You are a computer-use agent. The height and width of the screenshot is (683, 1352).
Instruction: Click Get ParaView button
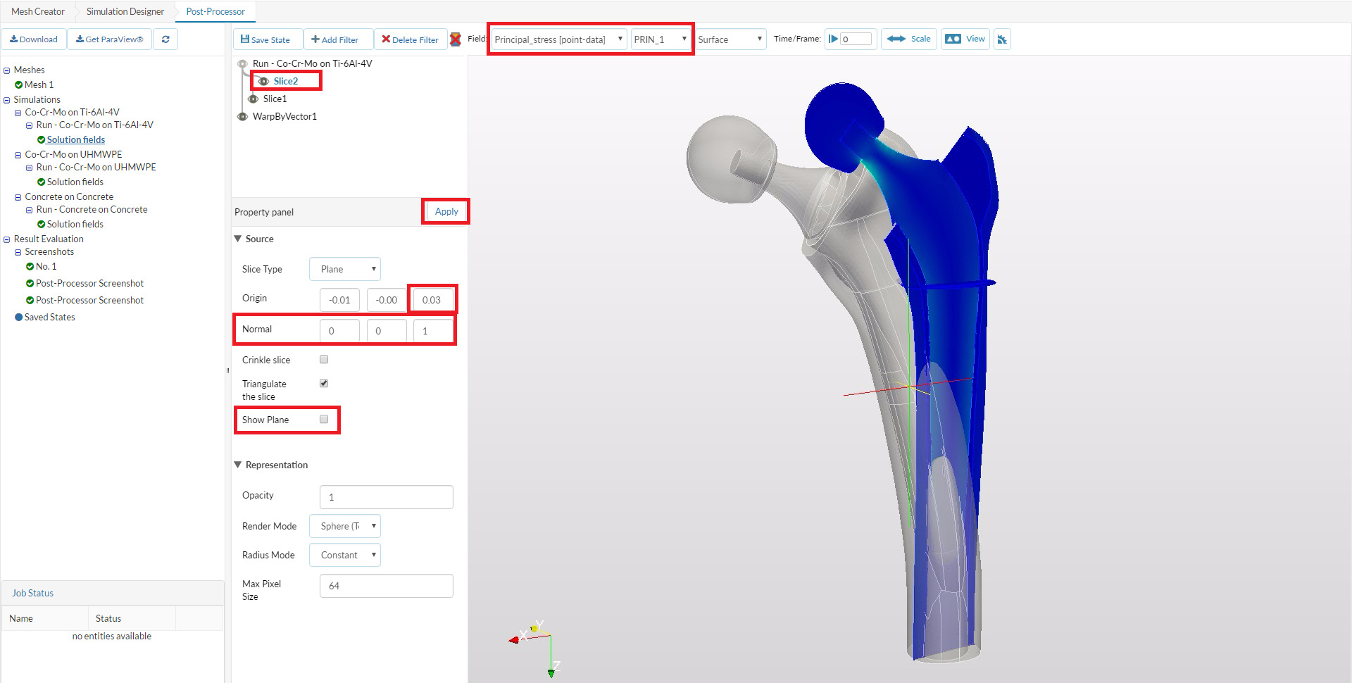pyautogui.click(x=109, y=39)
